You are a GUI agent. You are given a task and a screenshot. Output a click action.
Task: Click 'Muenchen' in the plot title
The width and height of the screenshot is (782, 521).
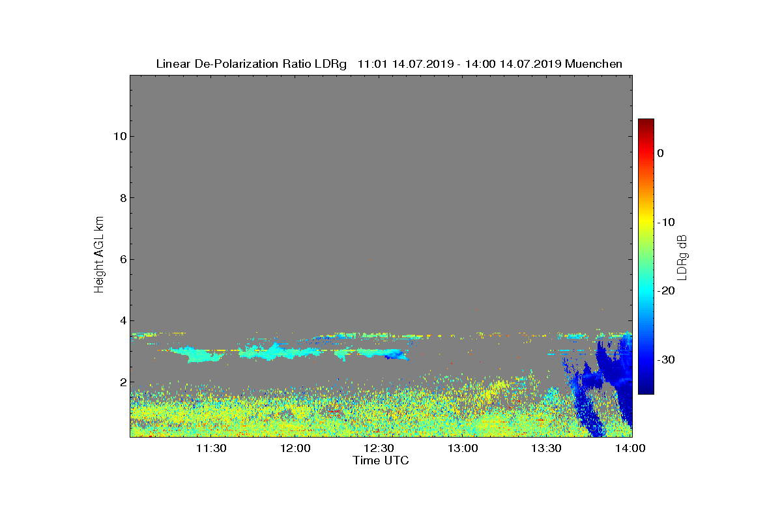(x=594, y=64)
